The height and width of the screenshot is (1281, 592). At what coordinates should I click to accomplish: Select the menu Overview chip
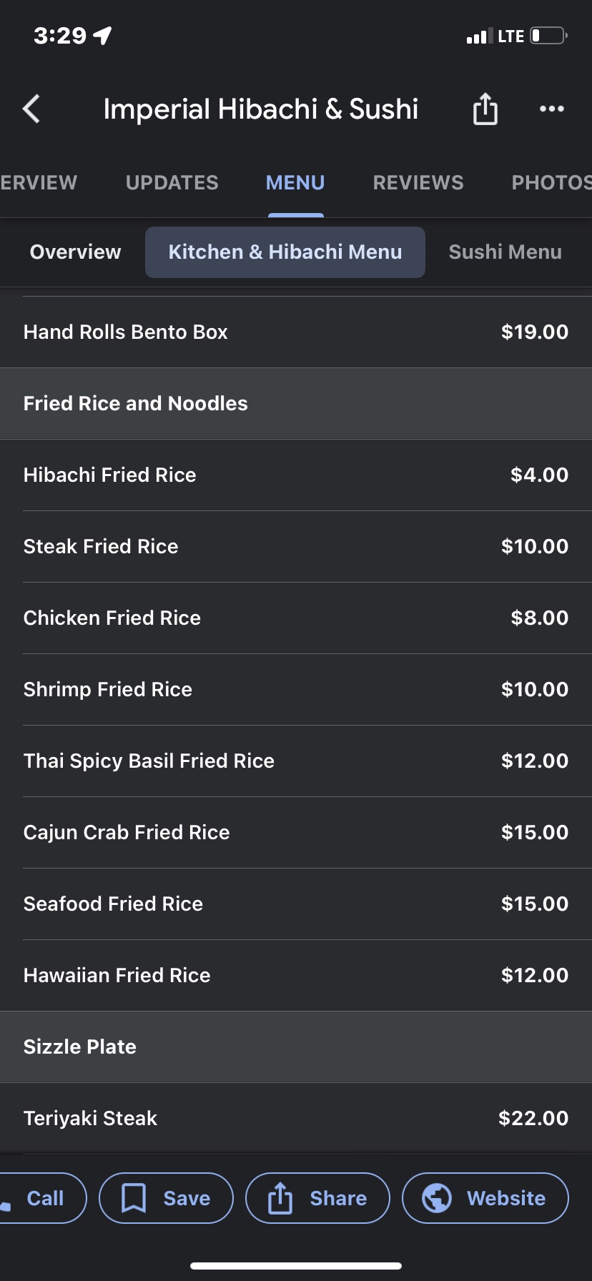[x=75, y=252]
